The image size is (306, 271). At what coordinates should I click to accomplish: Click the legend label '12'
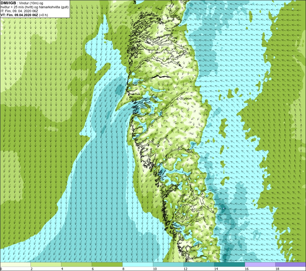(x=185, y=269)
